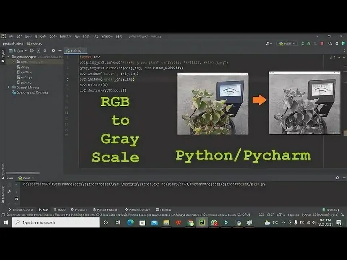Click the import cv2 code line

click(90, 57)
